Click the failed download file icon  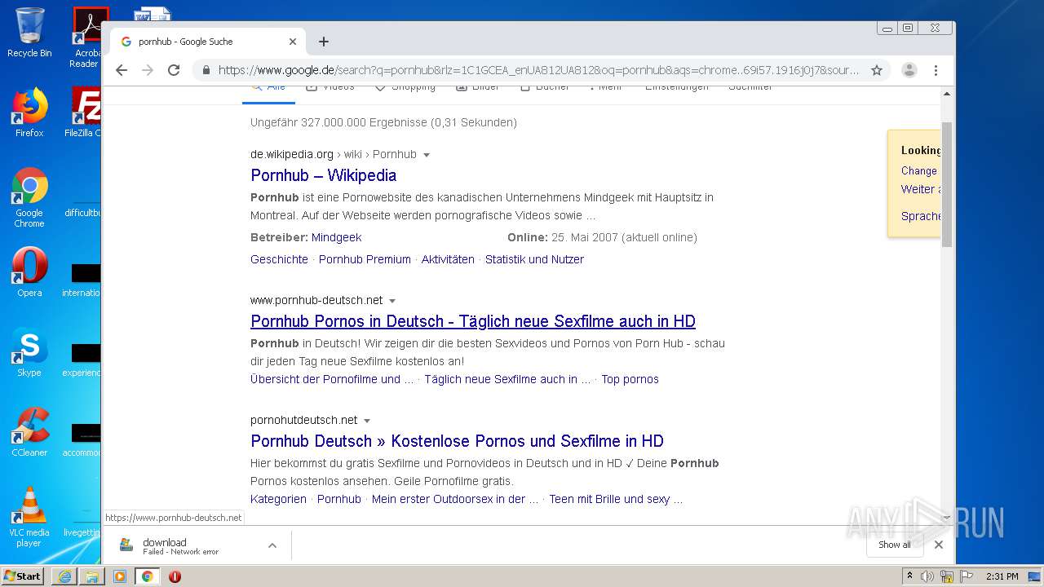coord(126,545)
